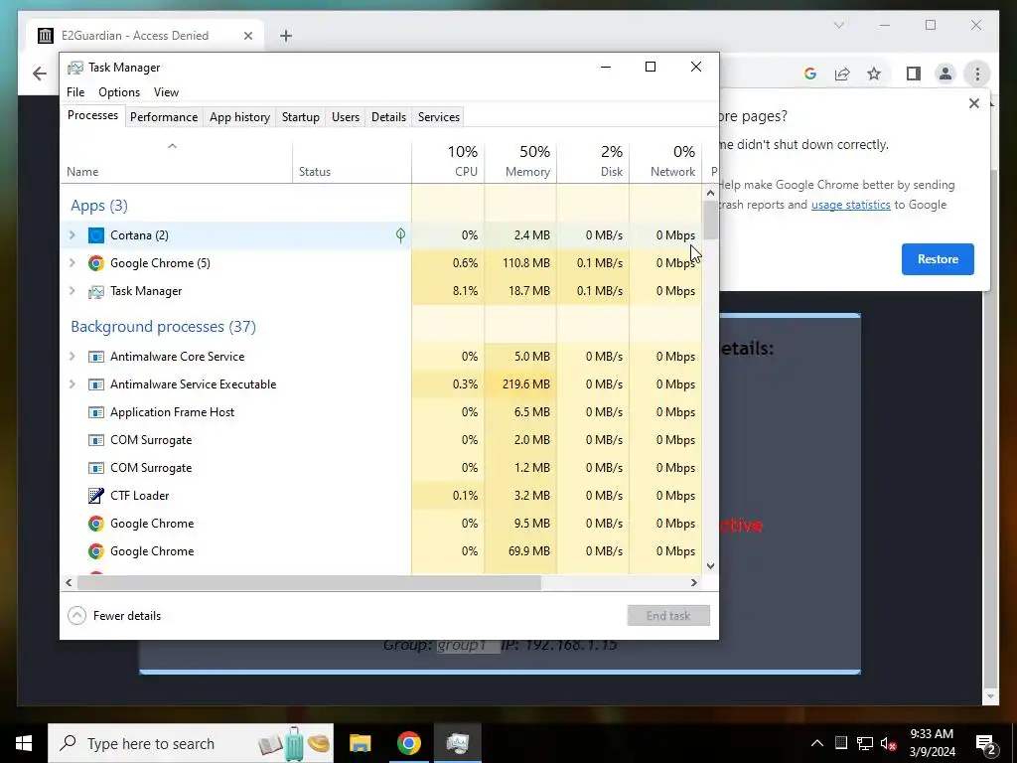This screenshot has width=1017, height=763.
Task: Click the vertical scrollbar down arrow in Task Manager
Action: [x=710, y=565]
